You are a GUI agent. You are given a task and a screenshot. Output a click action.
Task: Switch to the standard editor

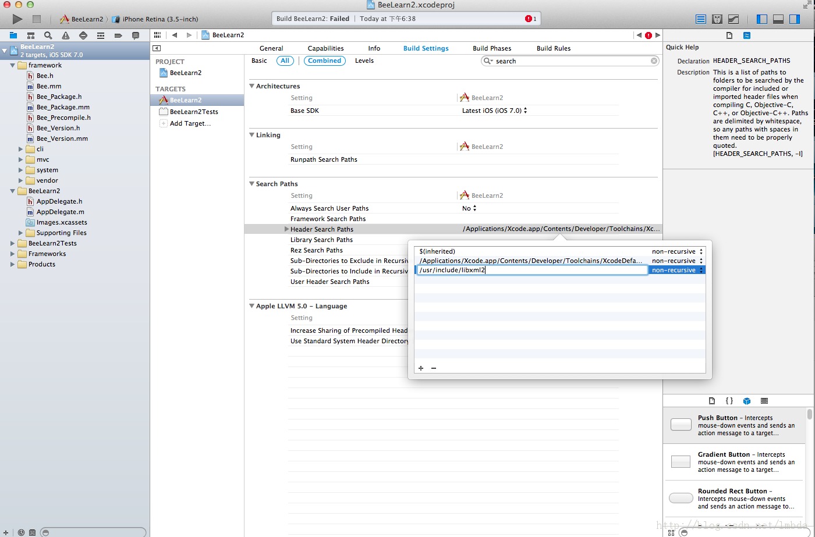[701, 19]
